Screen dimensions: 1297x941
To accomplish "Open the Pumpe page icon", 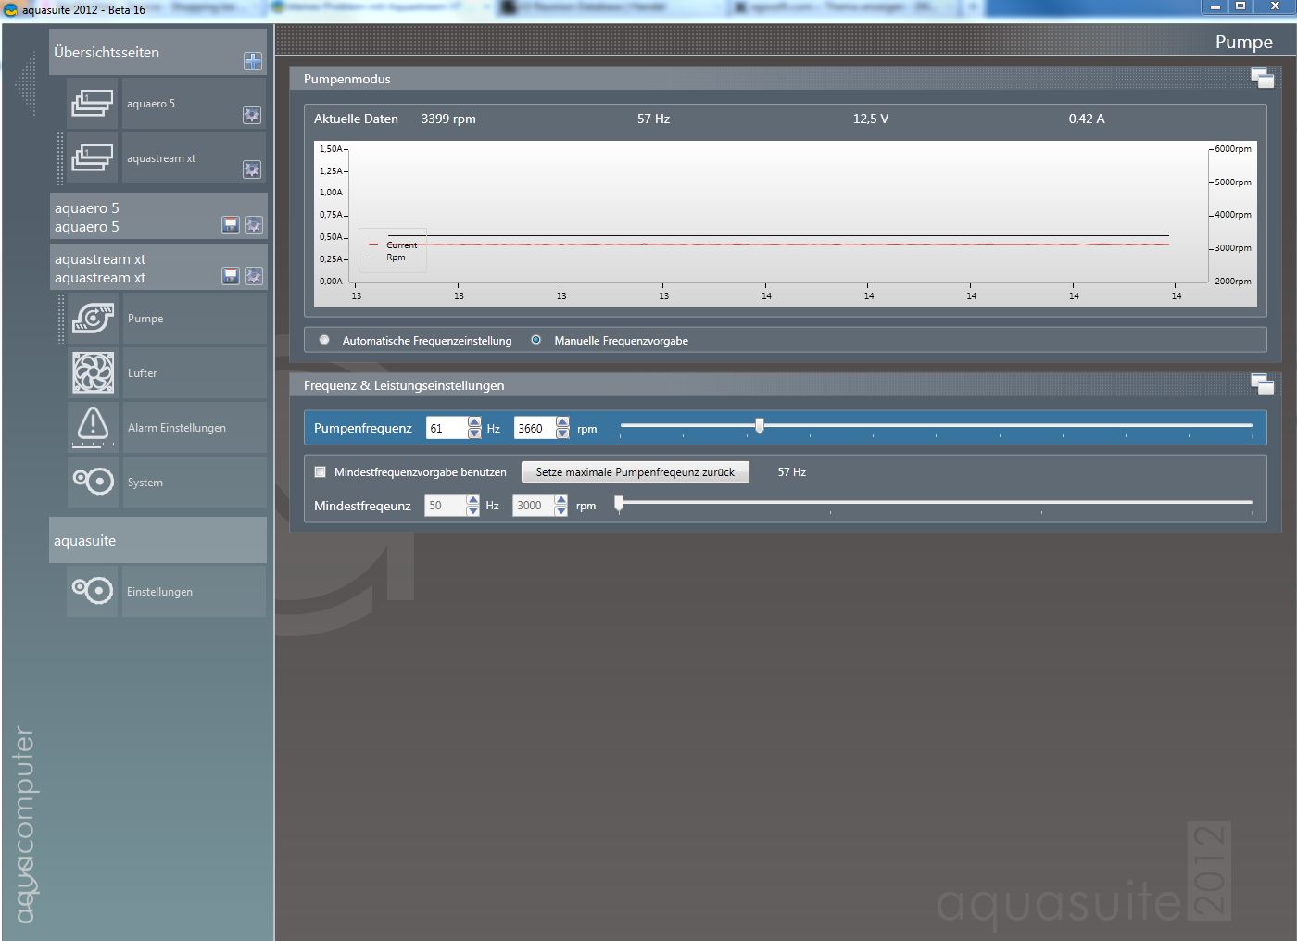I will tap(93, 319).
